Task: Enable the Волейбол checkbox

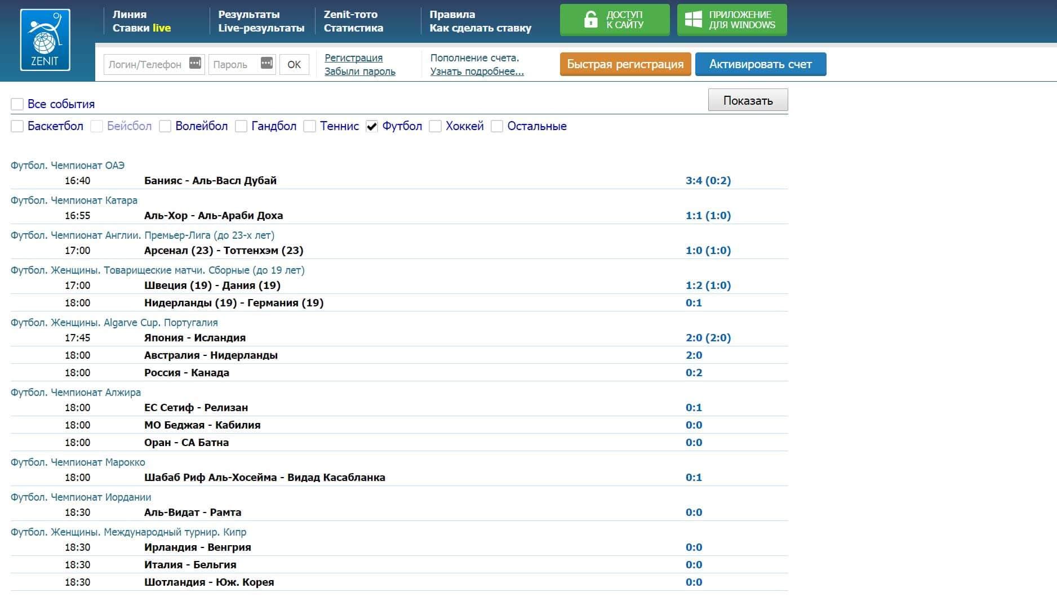Action: tap(165, 126)
